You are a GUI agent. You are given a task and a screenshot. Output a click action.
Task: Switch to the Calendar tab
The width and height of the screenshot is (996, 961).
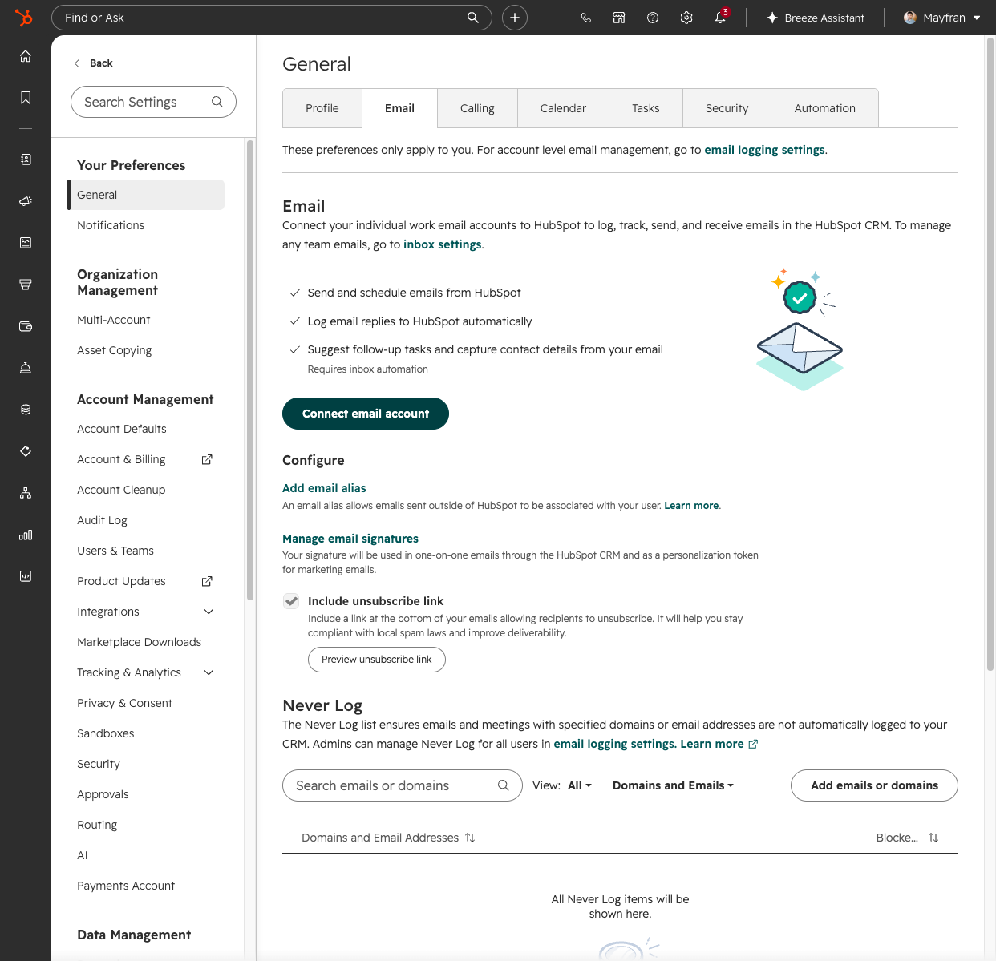pyautogui.click(x=563, y=108)
